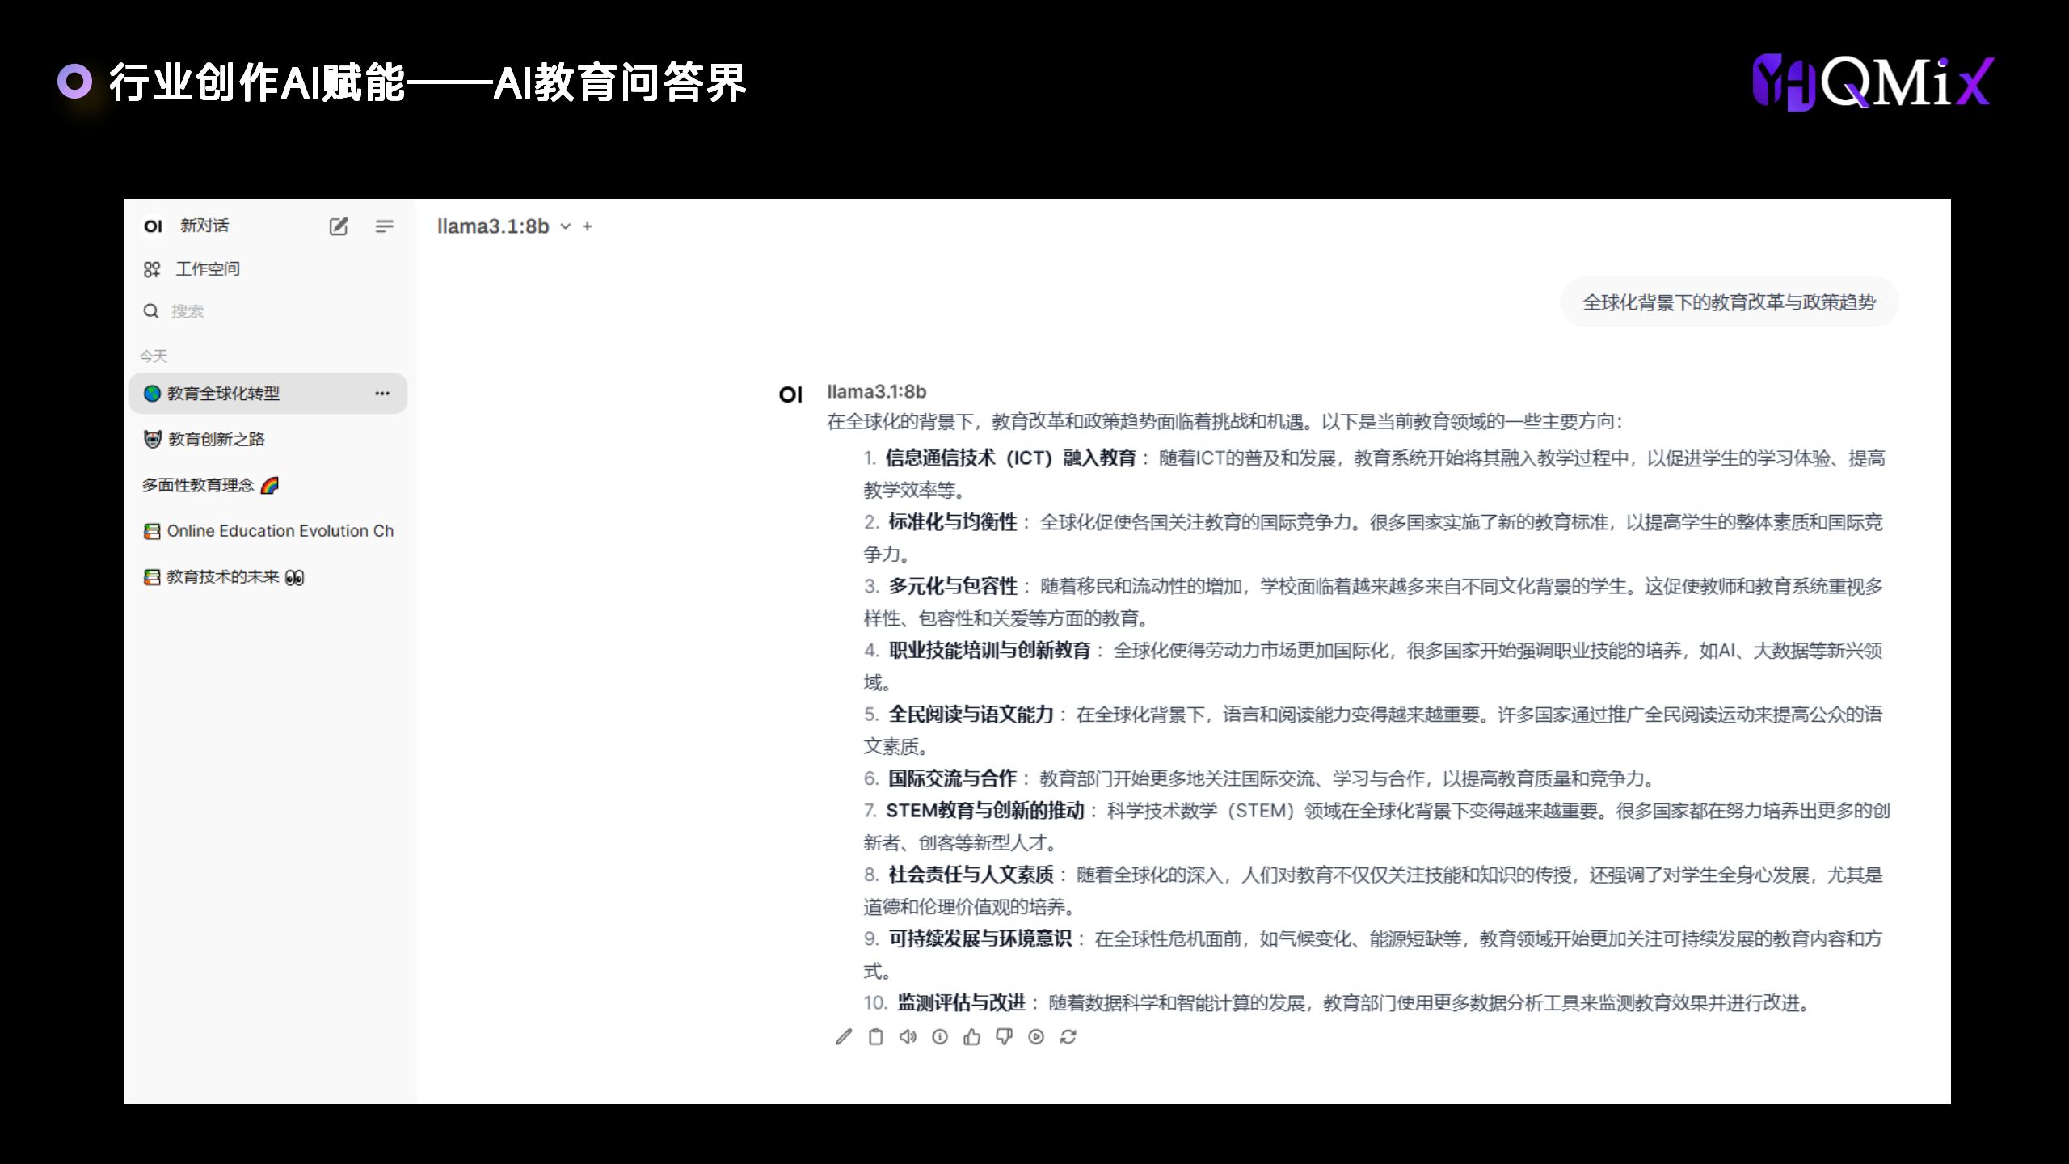
Task: Select the 教育技术的未来 conversation
Action: point(223,577)
